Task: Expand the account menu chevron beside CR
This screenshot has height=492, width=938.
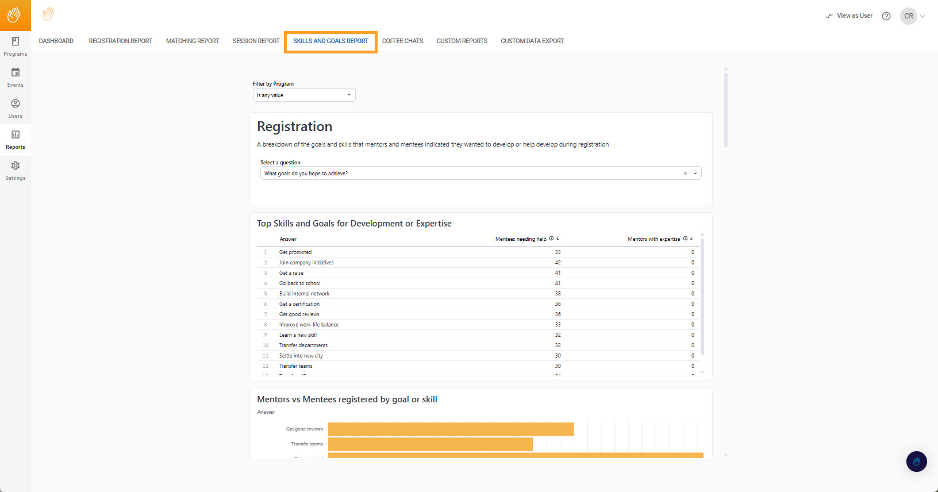Action: pos(922,16)
